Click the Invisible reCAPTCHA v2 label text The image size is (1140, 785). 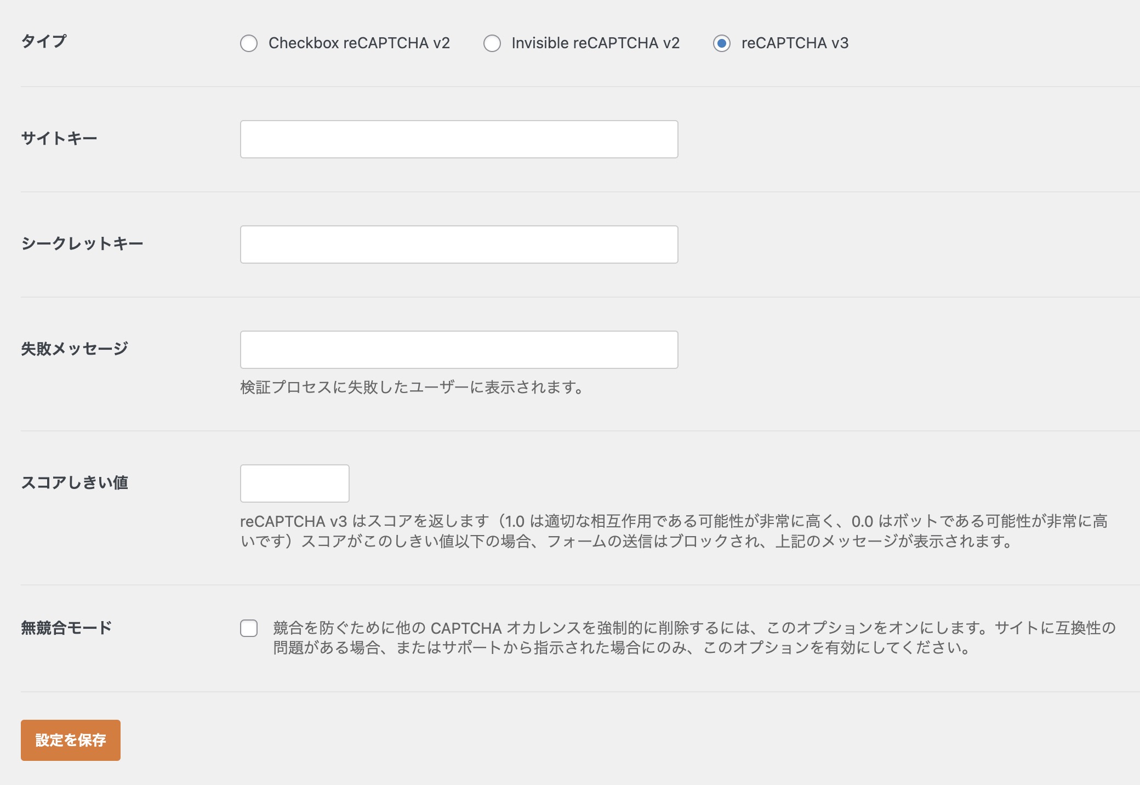click(x=596, y=43)
